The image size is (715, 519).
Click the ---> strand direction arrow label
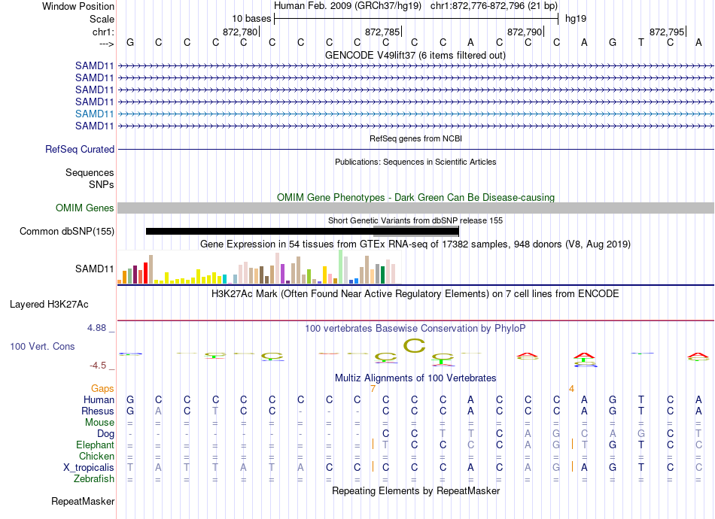click(106, 44)
